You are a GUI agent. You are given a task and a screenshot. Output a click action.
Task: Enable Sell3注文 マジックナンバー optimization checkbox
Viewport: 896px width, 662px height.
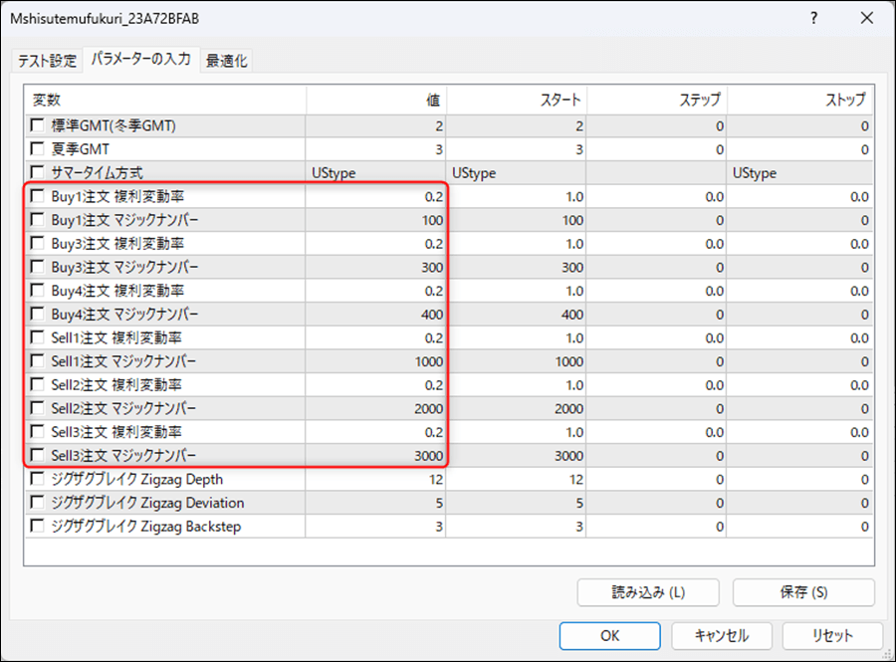point(38,456)
